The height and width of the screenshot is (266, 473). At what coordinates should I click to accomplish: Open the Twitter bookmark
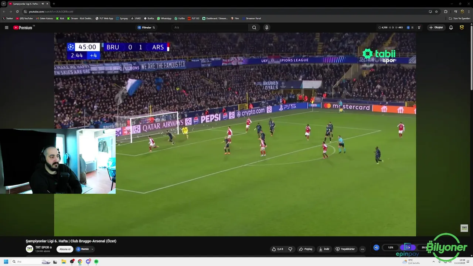click(7, 18)
